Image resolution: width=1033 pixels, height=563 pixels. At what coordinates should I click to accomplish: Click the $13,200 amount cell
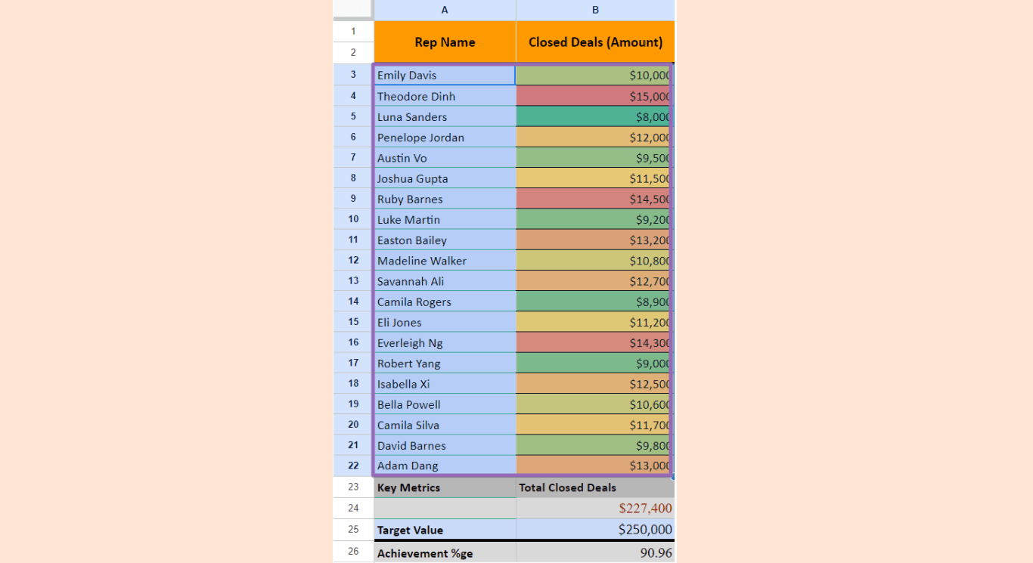[x=594, y=240]
